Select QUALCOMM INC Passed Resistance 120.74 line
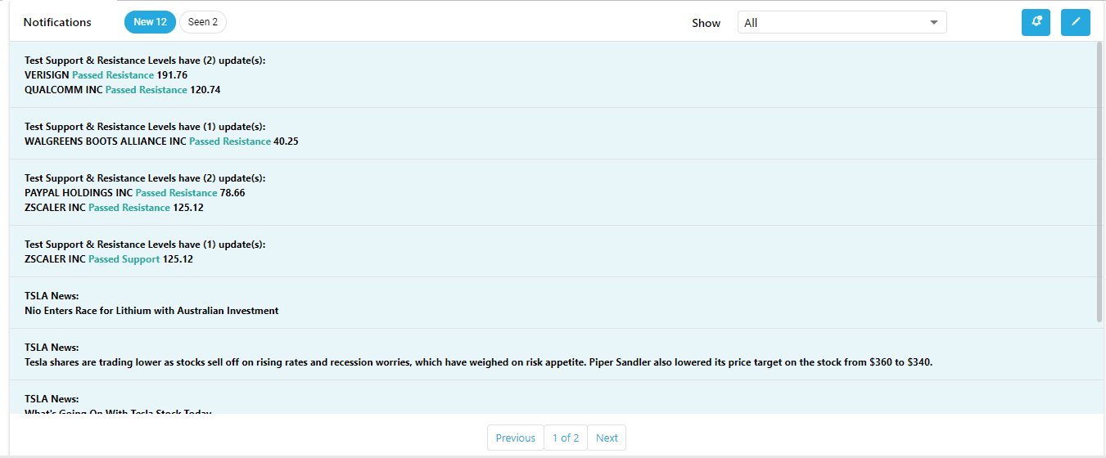Image resolution: width=1106 pixels, height=458 pixels. pyautogui.click(x=123, y=90)
